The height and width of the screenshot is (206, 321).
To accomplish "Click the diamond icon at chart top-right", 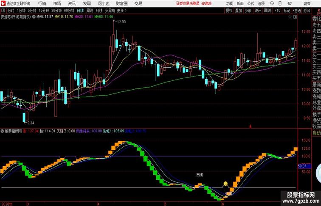I will click(290, 17).
